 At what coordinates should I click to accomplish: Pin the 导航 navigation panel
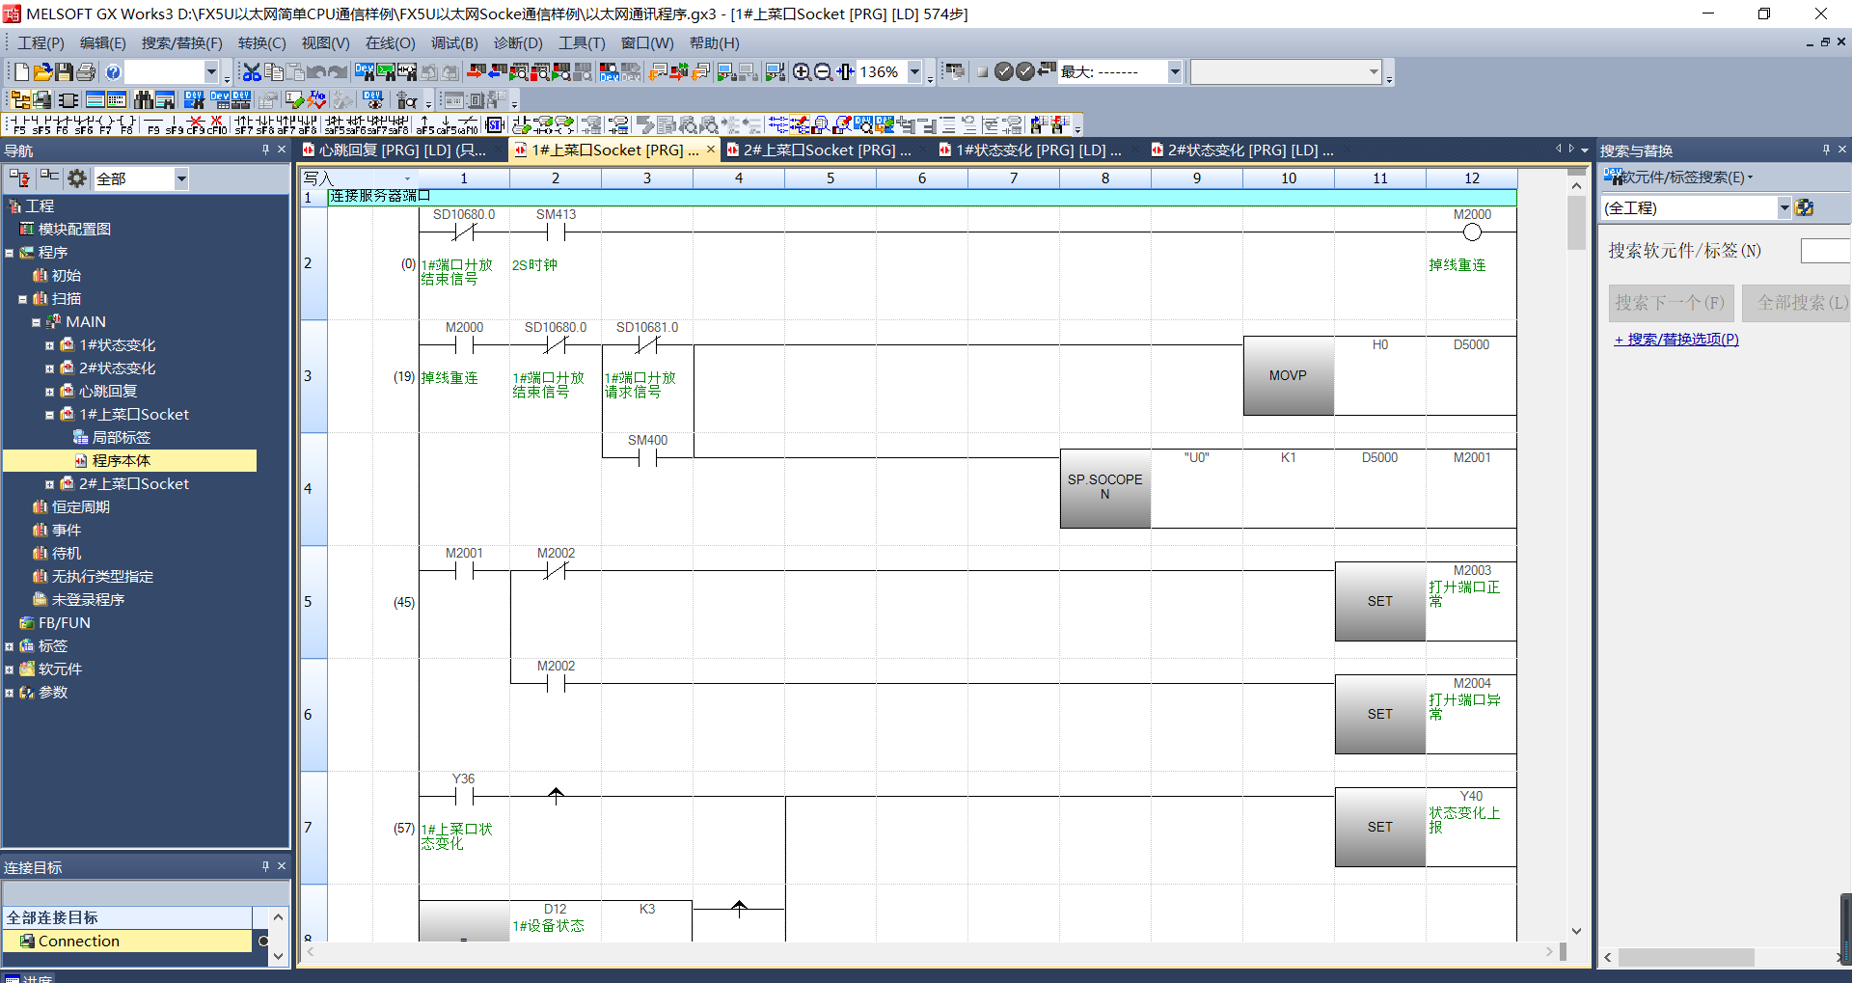(265, 150)
